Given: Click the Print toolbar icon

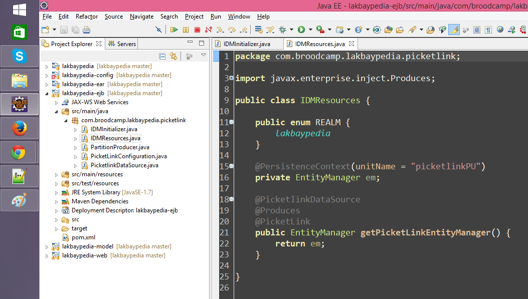Looking at the screenshot, I should (87, 30).
